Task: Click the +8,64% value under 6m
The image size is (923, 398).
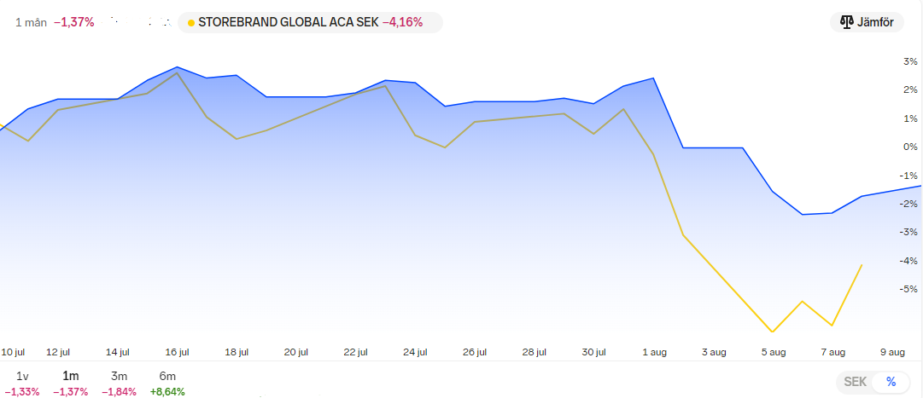Action: click(x=167, y=391)
